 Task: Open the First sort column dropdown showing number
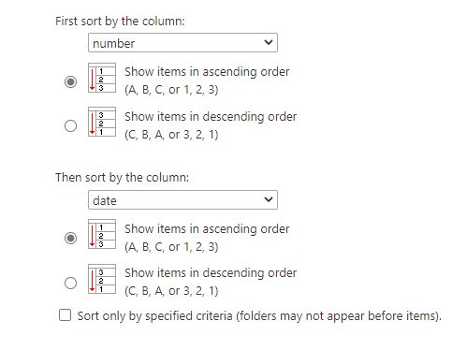click(x=182, y=43)
